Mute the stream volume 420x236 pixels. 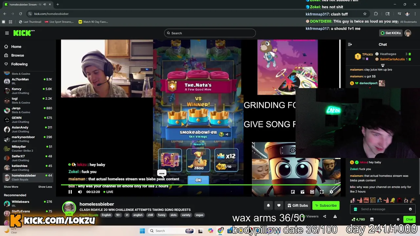[80, 192]
